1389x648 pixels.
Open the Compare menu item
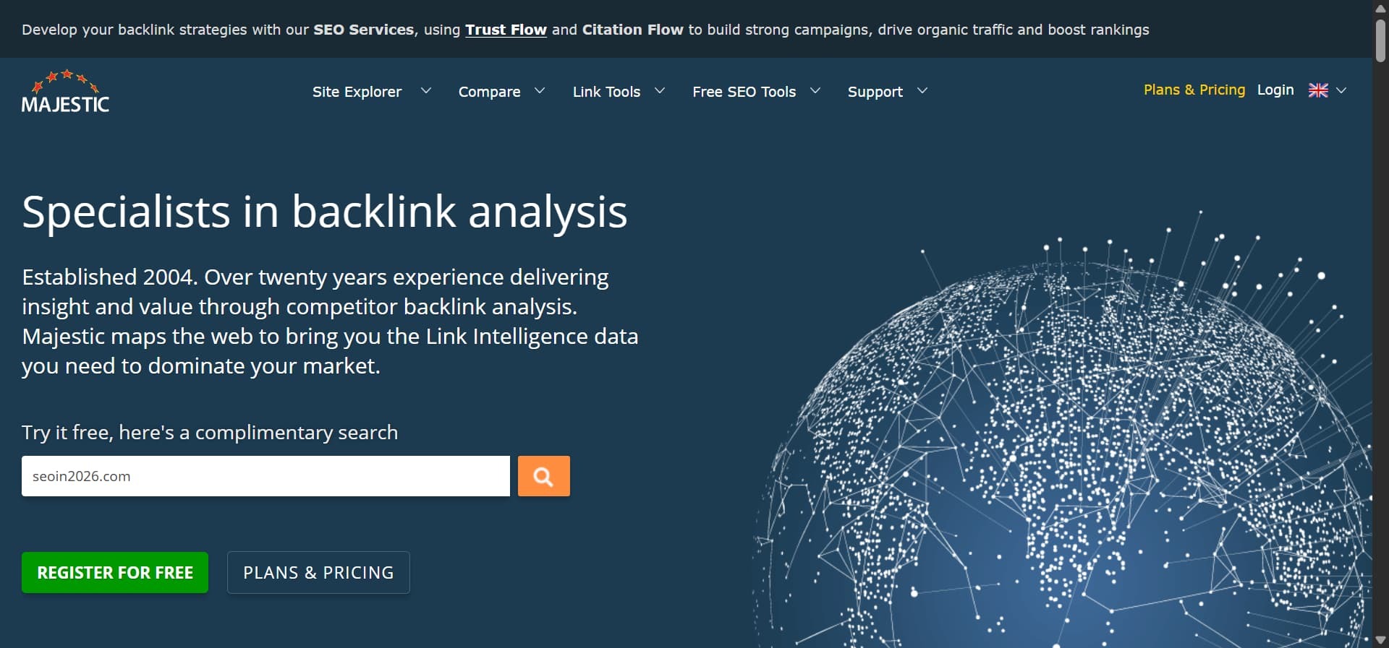(x=489, y=92)
